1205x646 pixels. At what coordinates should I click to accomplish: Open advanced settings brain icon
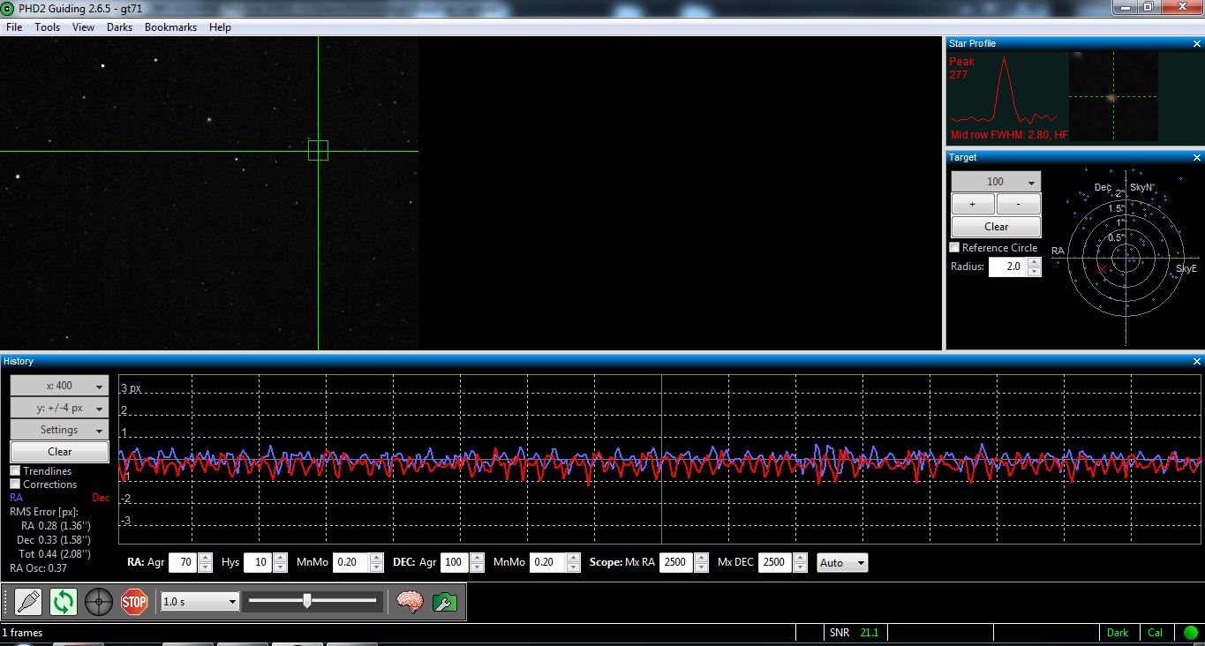[410, 602]
